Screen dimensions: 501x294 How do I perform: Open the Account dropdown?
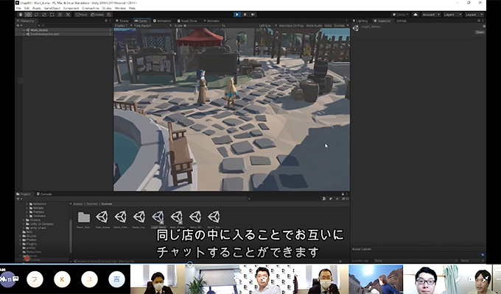click(430, 15)
